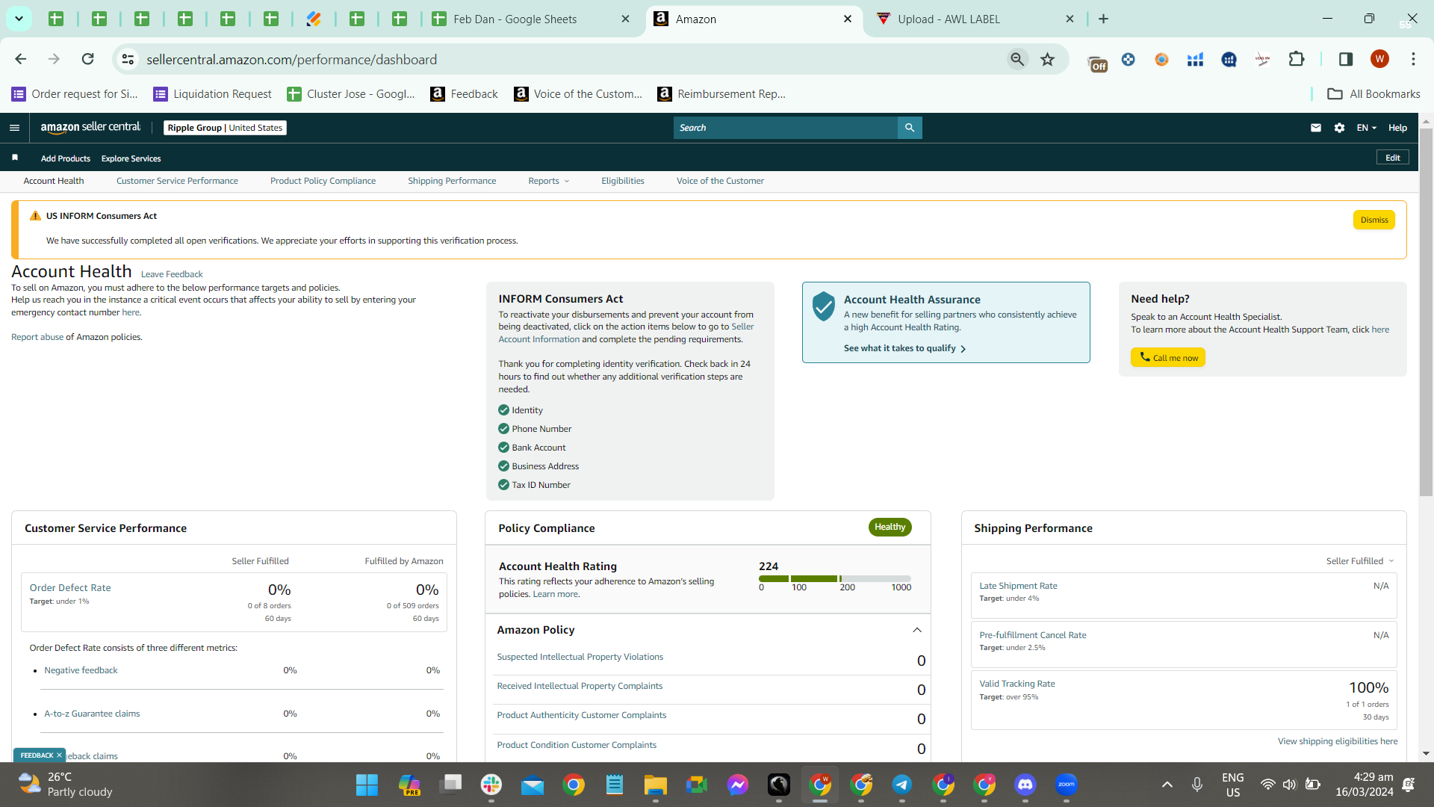Image resolution: width=1434 pixels, height=807 pixels.
Task: Switch to the Account Health tab
Action: (54, 181)
